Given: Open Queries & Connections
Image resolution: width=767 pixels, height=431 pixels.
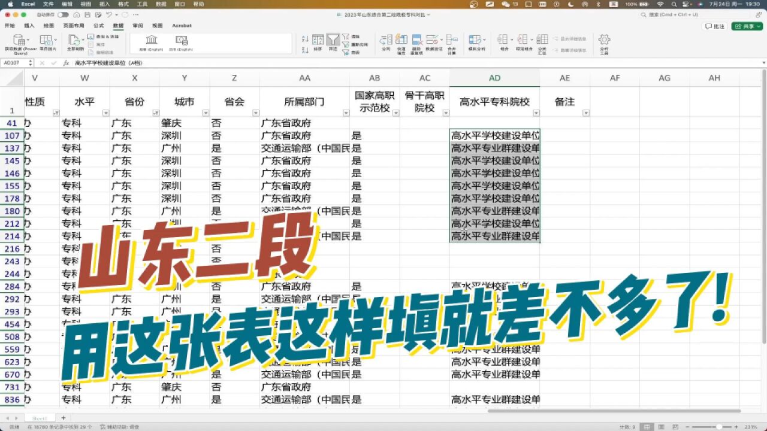Looking at the screenshot, I should pyautogui.click(x=103, y=37).
